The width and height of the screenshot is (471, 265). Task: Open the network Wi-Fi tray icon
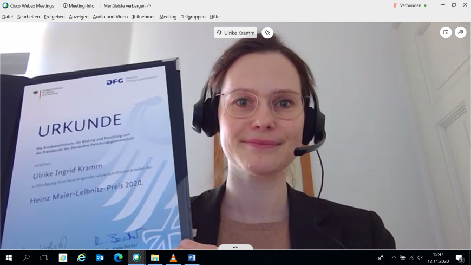coord(412,258)
